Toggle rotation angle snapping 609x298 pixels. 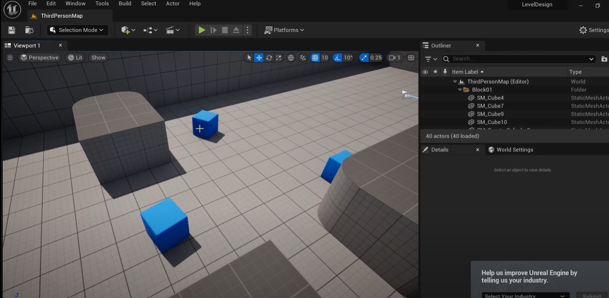[x=338, y=58]
